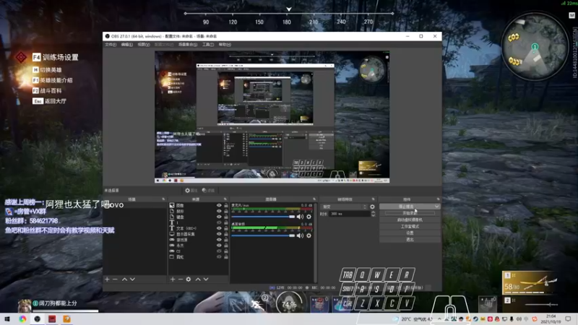
Task: Open the red app on the taskbar
Action: [52, 319]
